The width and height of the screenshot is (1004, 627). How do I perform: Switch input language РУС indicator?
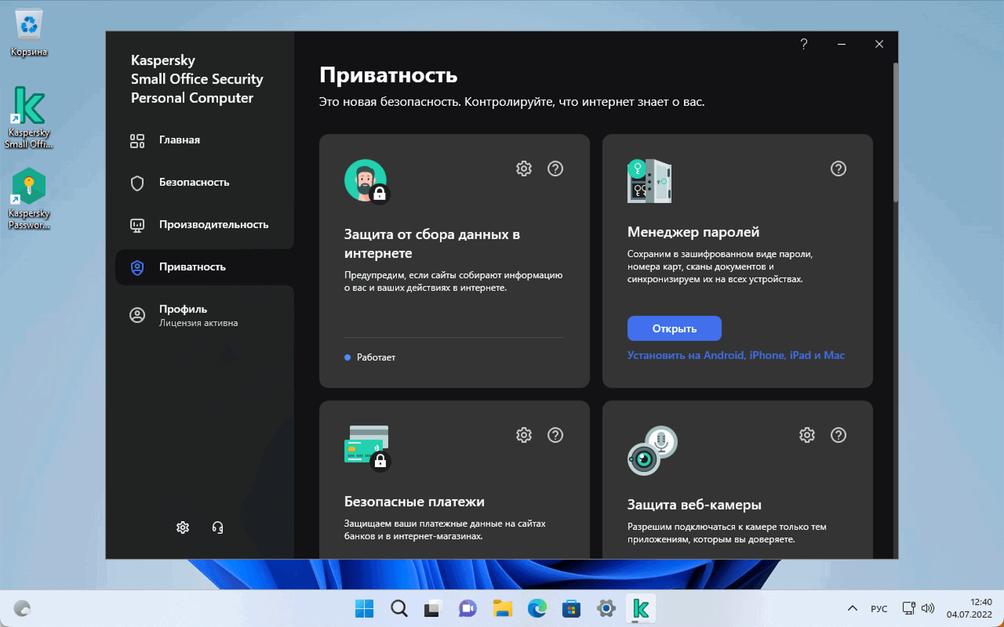pyautogui.click(x=879, y=608)
